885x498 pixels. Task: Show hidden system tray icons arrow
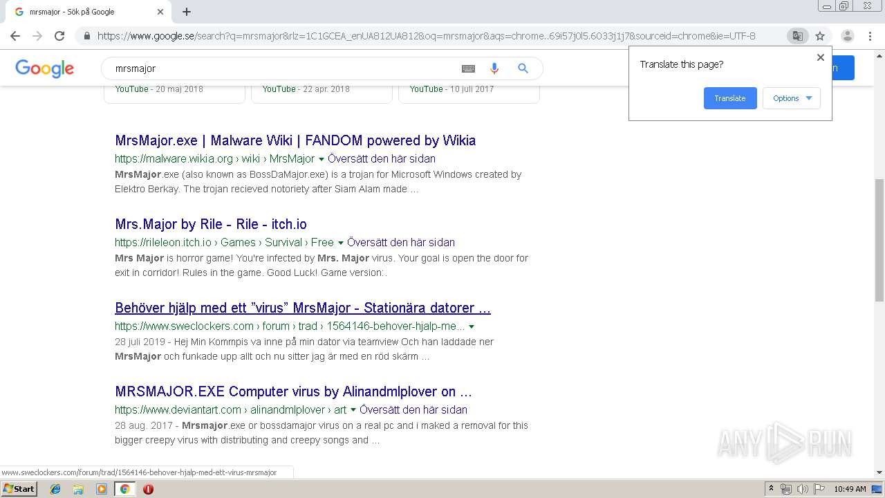[x=771, y=489]
